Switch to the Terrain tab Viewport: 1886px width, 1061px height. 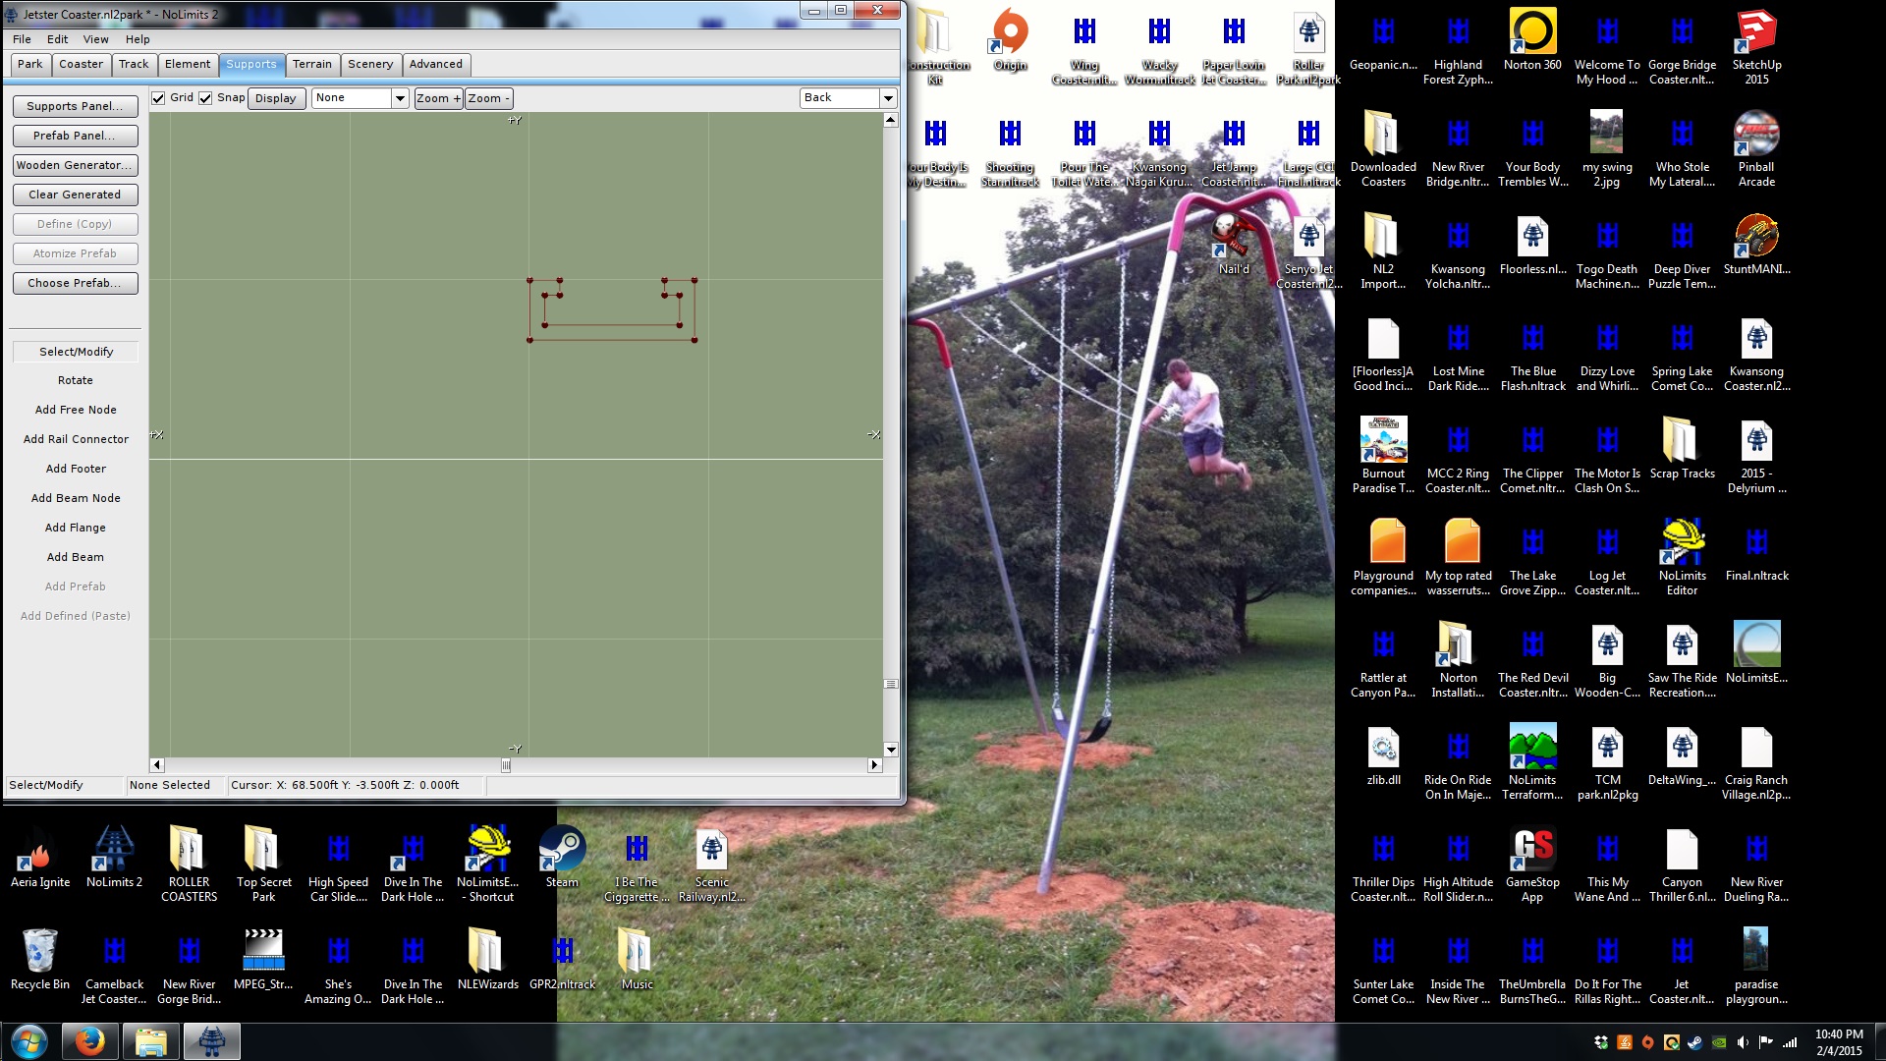[x=311, y=65]
